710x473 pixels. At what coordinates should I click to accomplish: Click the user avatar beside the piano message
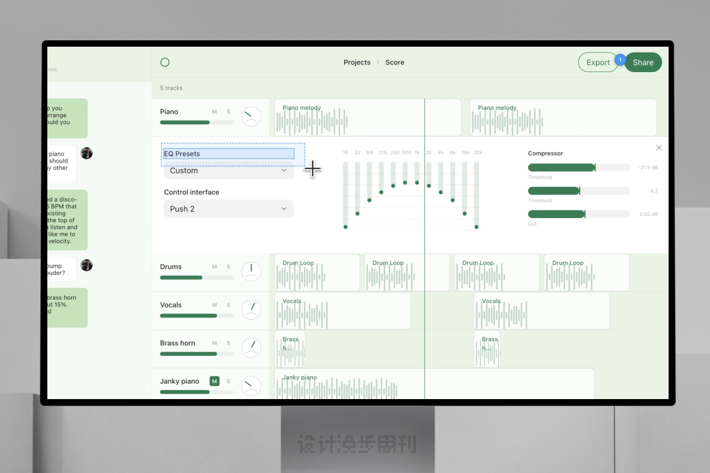(86, 153)
